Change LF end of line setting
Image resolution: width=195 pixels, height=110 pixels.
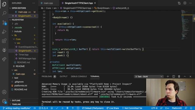point(161,108)
